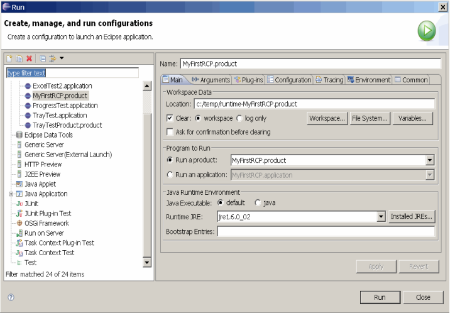This screenshot has height=313, width=450.
Task: Click the JUnit icon
Action: coord(19,204)
